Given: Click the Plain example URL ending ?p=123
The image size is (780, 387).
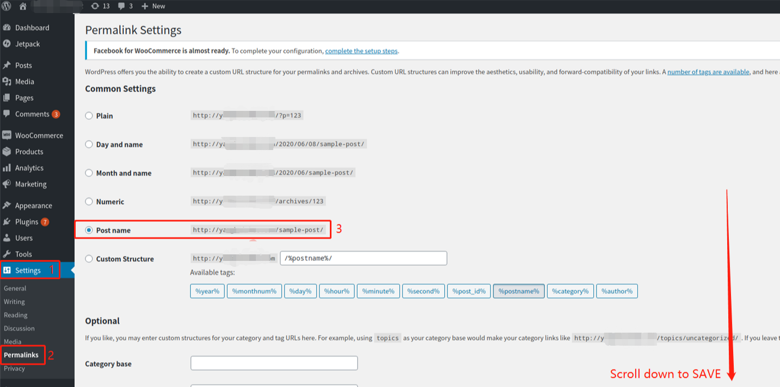Looking at the screenshot, I should pyautogui.click(x=247, y=115).
